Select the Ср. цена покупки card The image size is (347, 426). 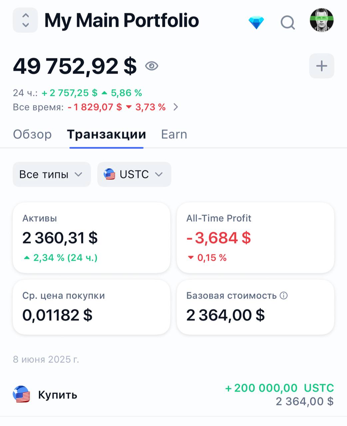91,307
